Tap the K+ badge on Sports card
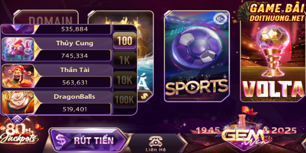 pos(220,19)
